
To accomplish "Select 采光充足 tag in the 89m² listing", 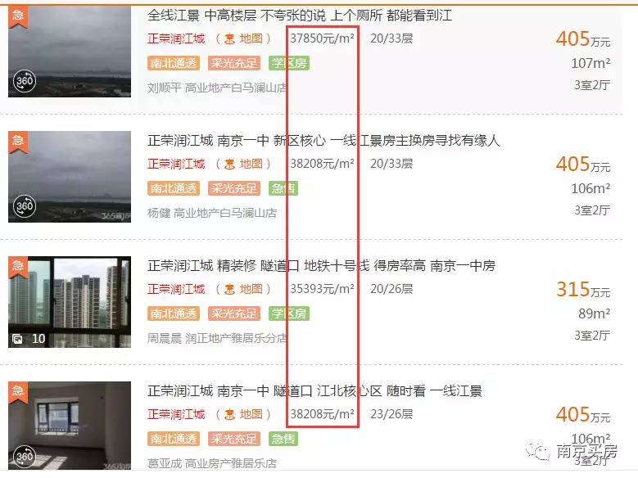I will pos(234,313).
